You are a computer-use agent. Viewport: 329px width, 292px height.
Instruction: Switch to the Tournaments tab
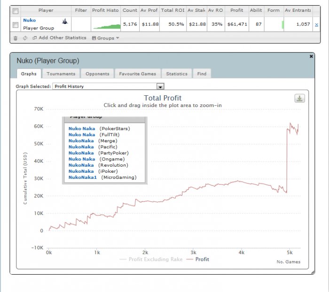point(61,74)
